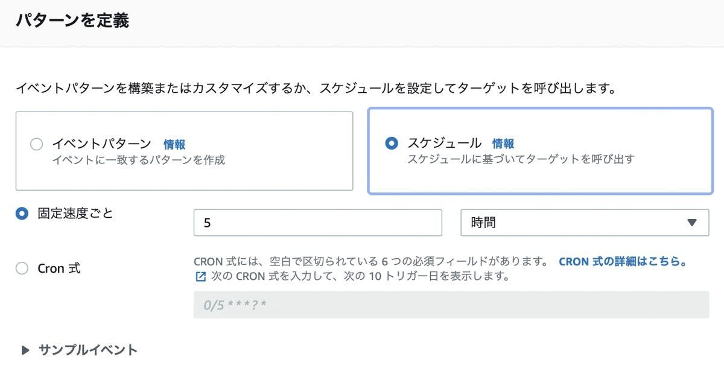The height and width of the screenshot is (374, 724).
Task: Open the 情報 link next to イベントパターン
Action: [174, 144]
